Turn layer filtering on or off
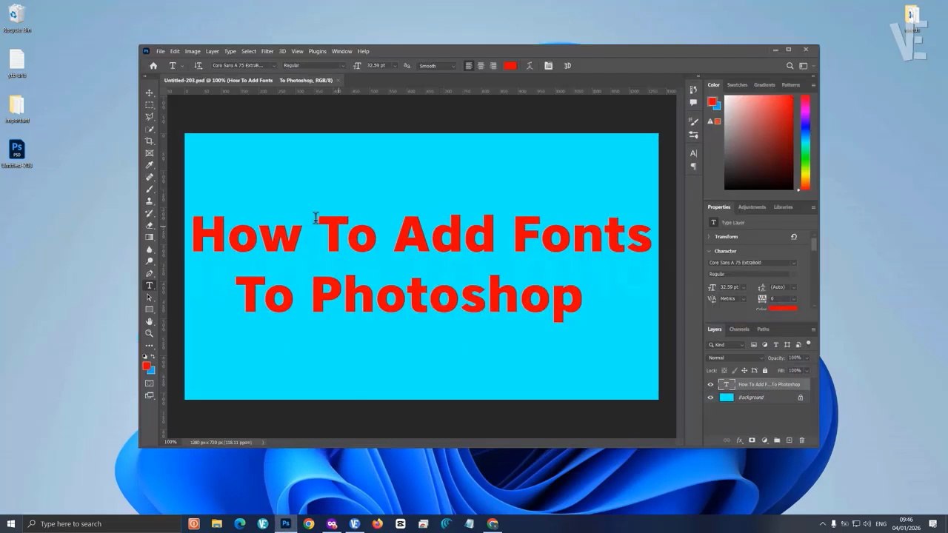Screen dimensions: 948x533 [x=809, y=343]
